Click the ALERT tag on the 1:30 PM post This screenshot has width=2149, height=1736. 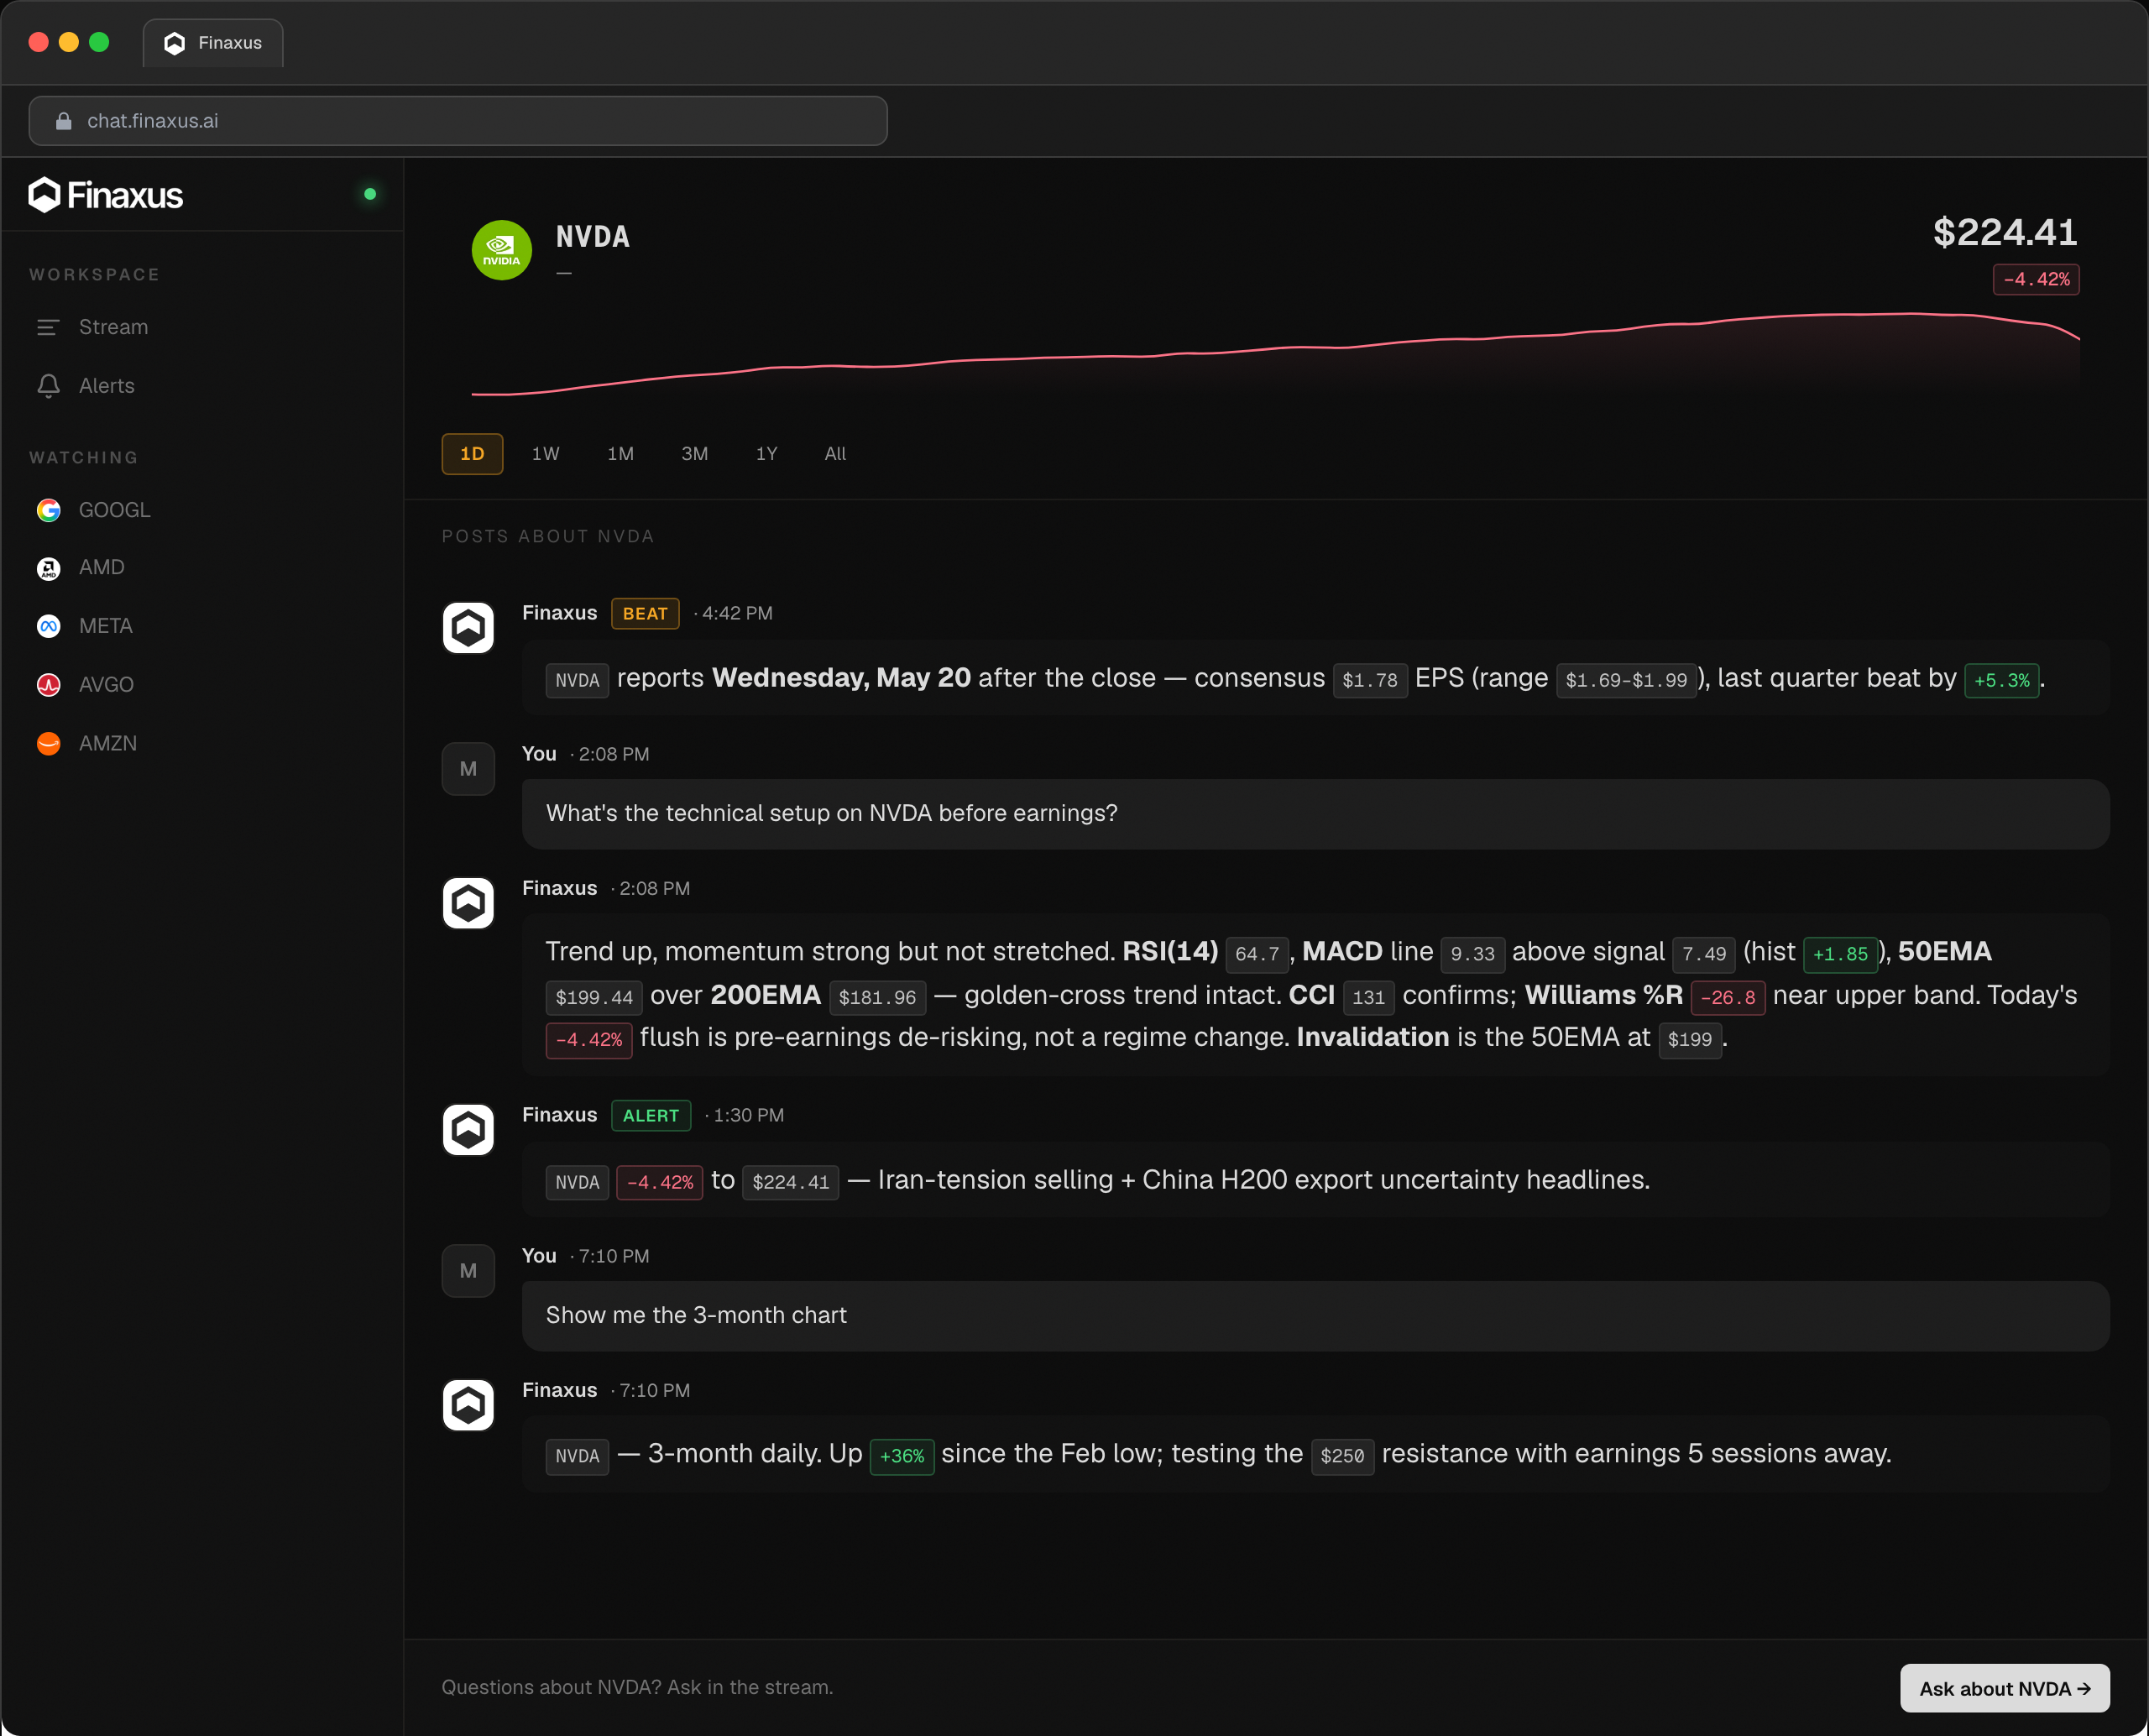tap(651, 1116)
